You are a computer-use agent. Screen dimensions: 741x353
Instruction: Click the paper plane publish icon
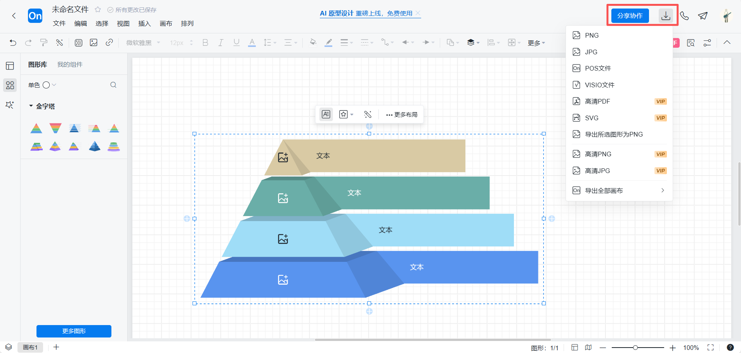click(703, 16)
